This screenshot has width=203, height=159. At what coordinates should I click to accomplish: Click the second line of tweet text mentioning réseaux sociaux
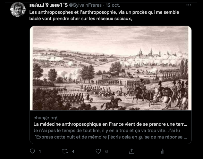click(x=81, y=19)
